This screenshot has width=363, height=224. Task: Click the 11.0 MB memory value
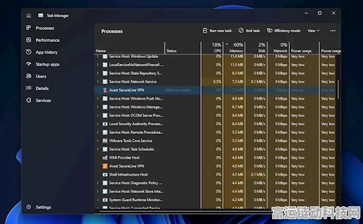(237, 65)
